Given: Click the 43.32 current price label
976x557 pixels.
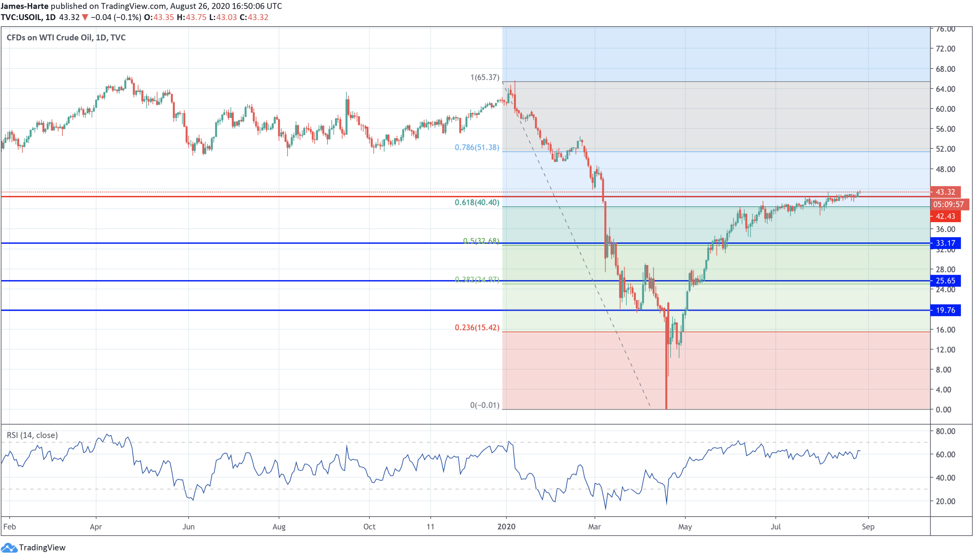Looking at the screenshot, I should pyautogui.click(x=945, y=192).
